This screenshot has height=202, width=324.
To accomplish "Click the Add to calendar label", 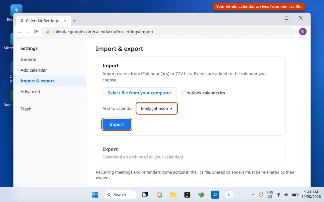I will tap(118, 109).
